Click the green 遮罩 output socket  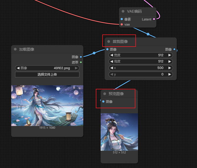click(x=81, y=62)
